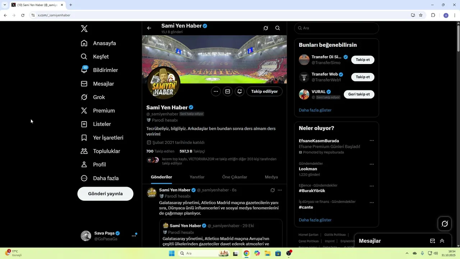Switch to Medya tab
Viewport: 460px width, 259px height.
(271, 177)
